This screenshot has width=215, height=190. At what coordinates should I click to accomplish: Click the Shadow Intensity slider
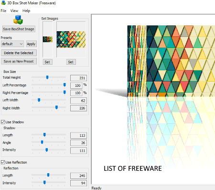[49, 150]
